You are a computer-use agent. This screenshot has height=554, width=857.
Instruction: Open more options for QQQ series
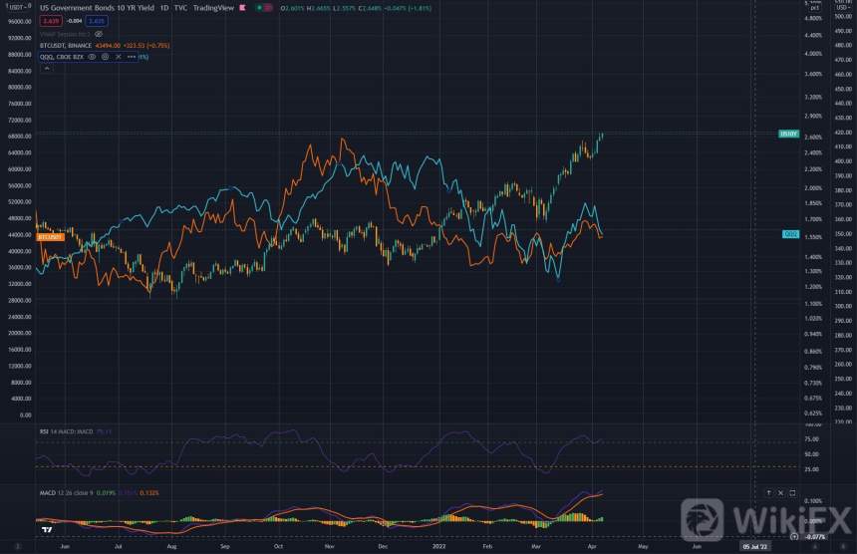[132, 57]
